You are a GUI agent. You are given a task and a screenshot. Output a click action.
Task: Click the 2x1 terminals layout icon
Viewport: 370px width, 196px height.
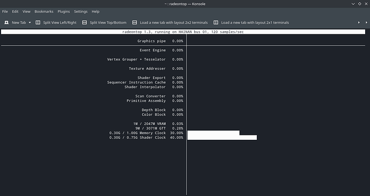coord(216,22)
